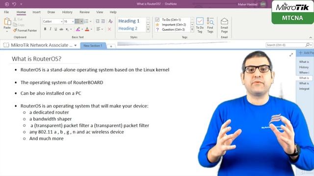Click the Clear All Formatting icon
This screenshot has width=314, height=176.
110,22
